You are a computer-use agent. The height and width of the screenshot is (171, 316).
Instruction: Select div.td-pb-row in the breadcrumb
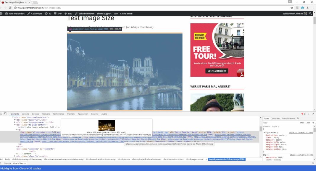(x=124, y=159)
